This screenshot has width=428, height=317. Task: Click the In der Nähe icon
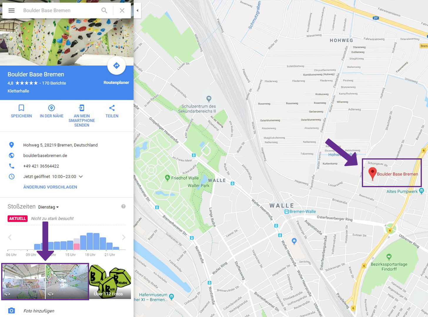(x=51, y=108)
